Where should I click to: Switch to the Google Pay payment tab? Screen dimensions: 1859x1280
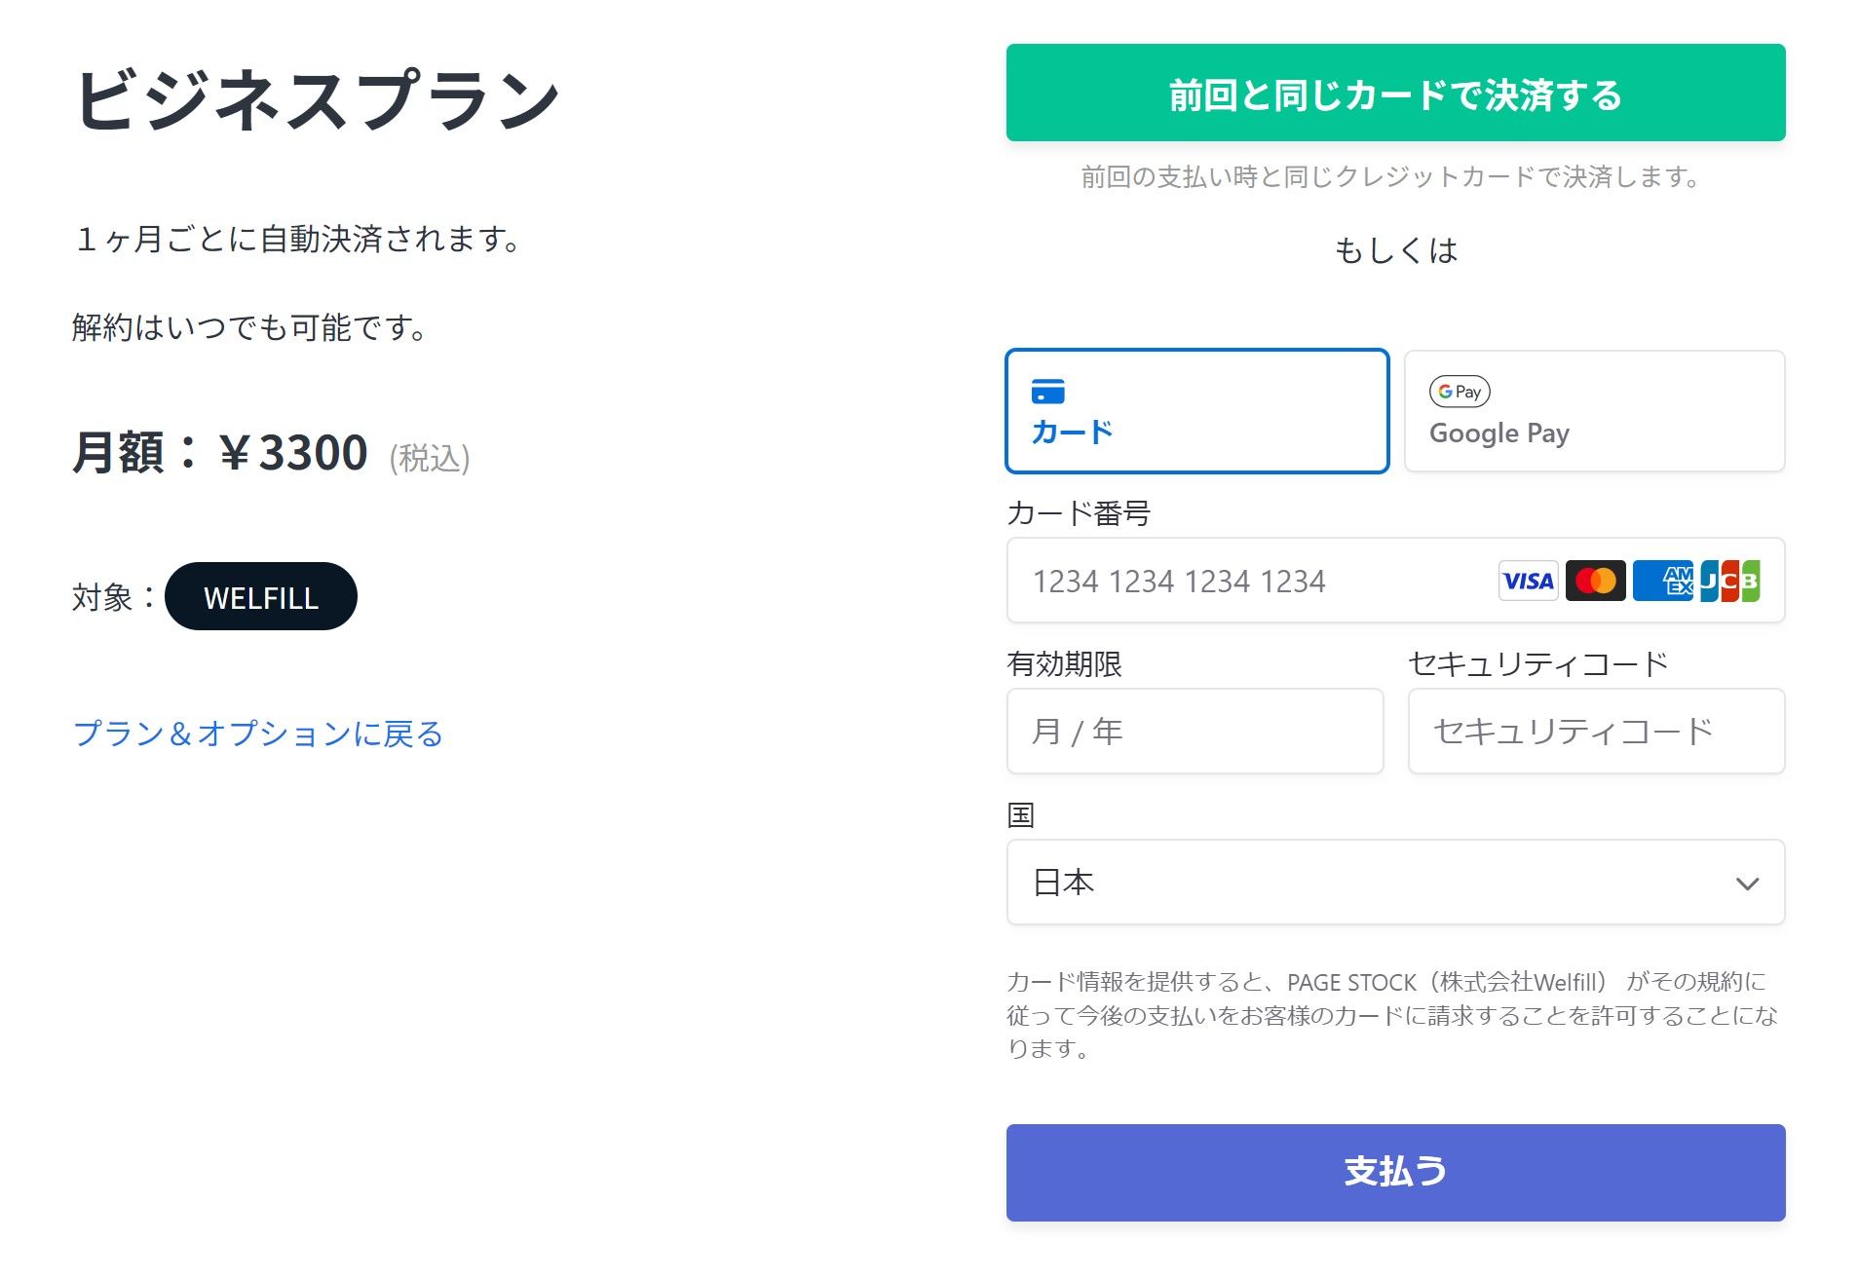coord(1594,411)
